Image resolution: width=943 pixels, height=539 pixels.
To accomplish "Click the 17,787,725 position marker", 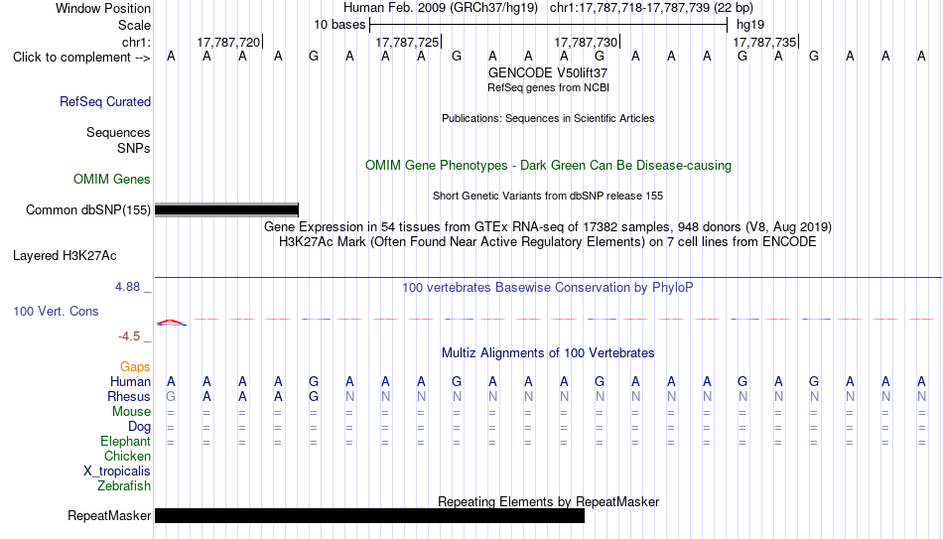I will coord(408,42).
